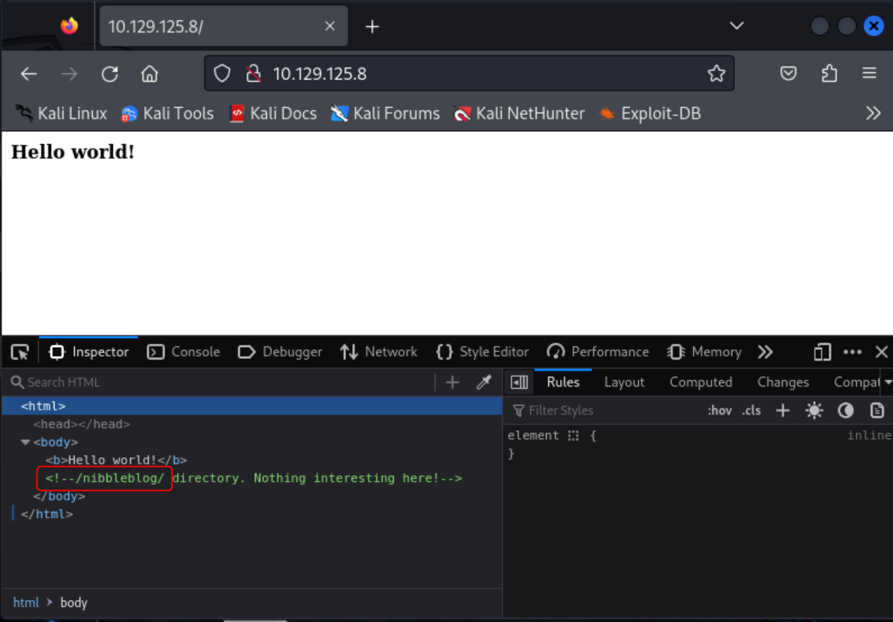Reload the page

(x=109, y=73)
